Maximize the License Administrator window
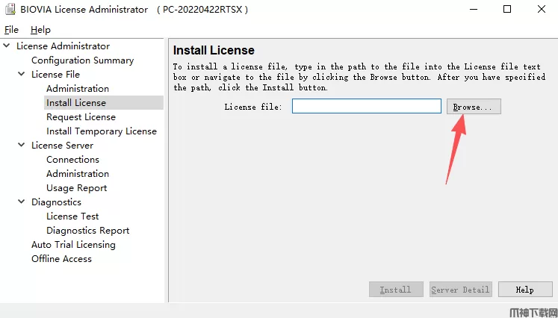This screenshot has width=558, height=318. [507, 10]
